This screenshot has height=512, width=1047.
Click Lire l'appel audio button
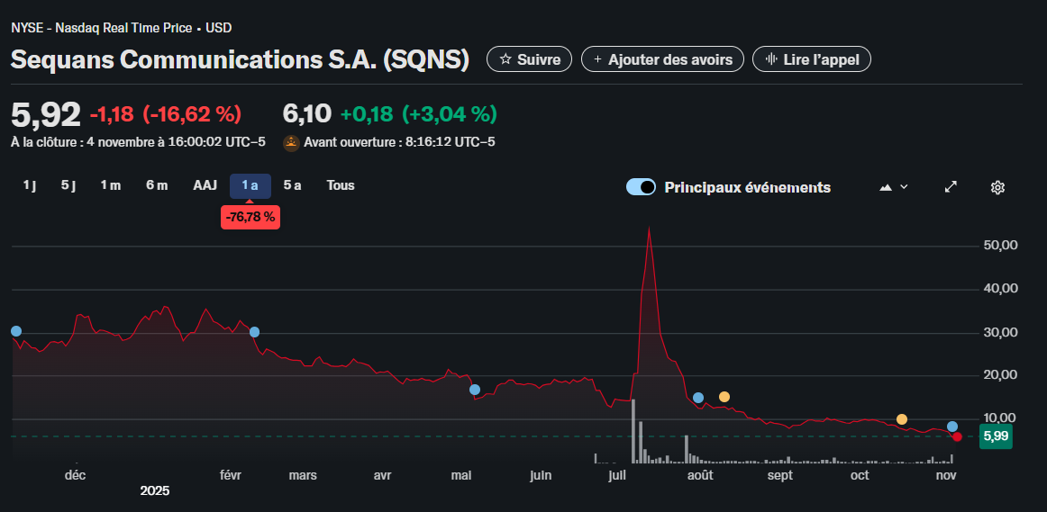pos(811,59)
